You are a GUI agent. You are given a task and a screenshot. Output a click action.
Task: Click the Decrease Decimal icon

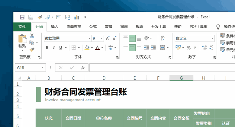click(x=211, y=48)
